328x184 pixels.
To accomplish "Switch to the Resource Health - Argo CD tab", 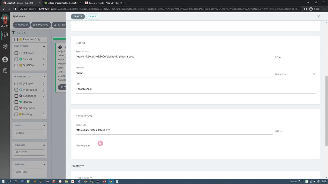I will 104,3.
